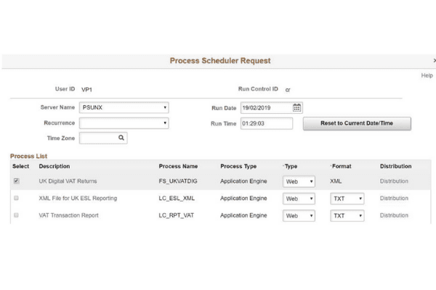Open Type dropdown for LC_ESL_XML
This screenshot has width=436, height=290.
click(x=299, y=199)
